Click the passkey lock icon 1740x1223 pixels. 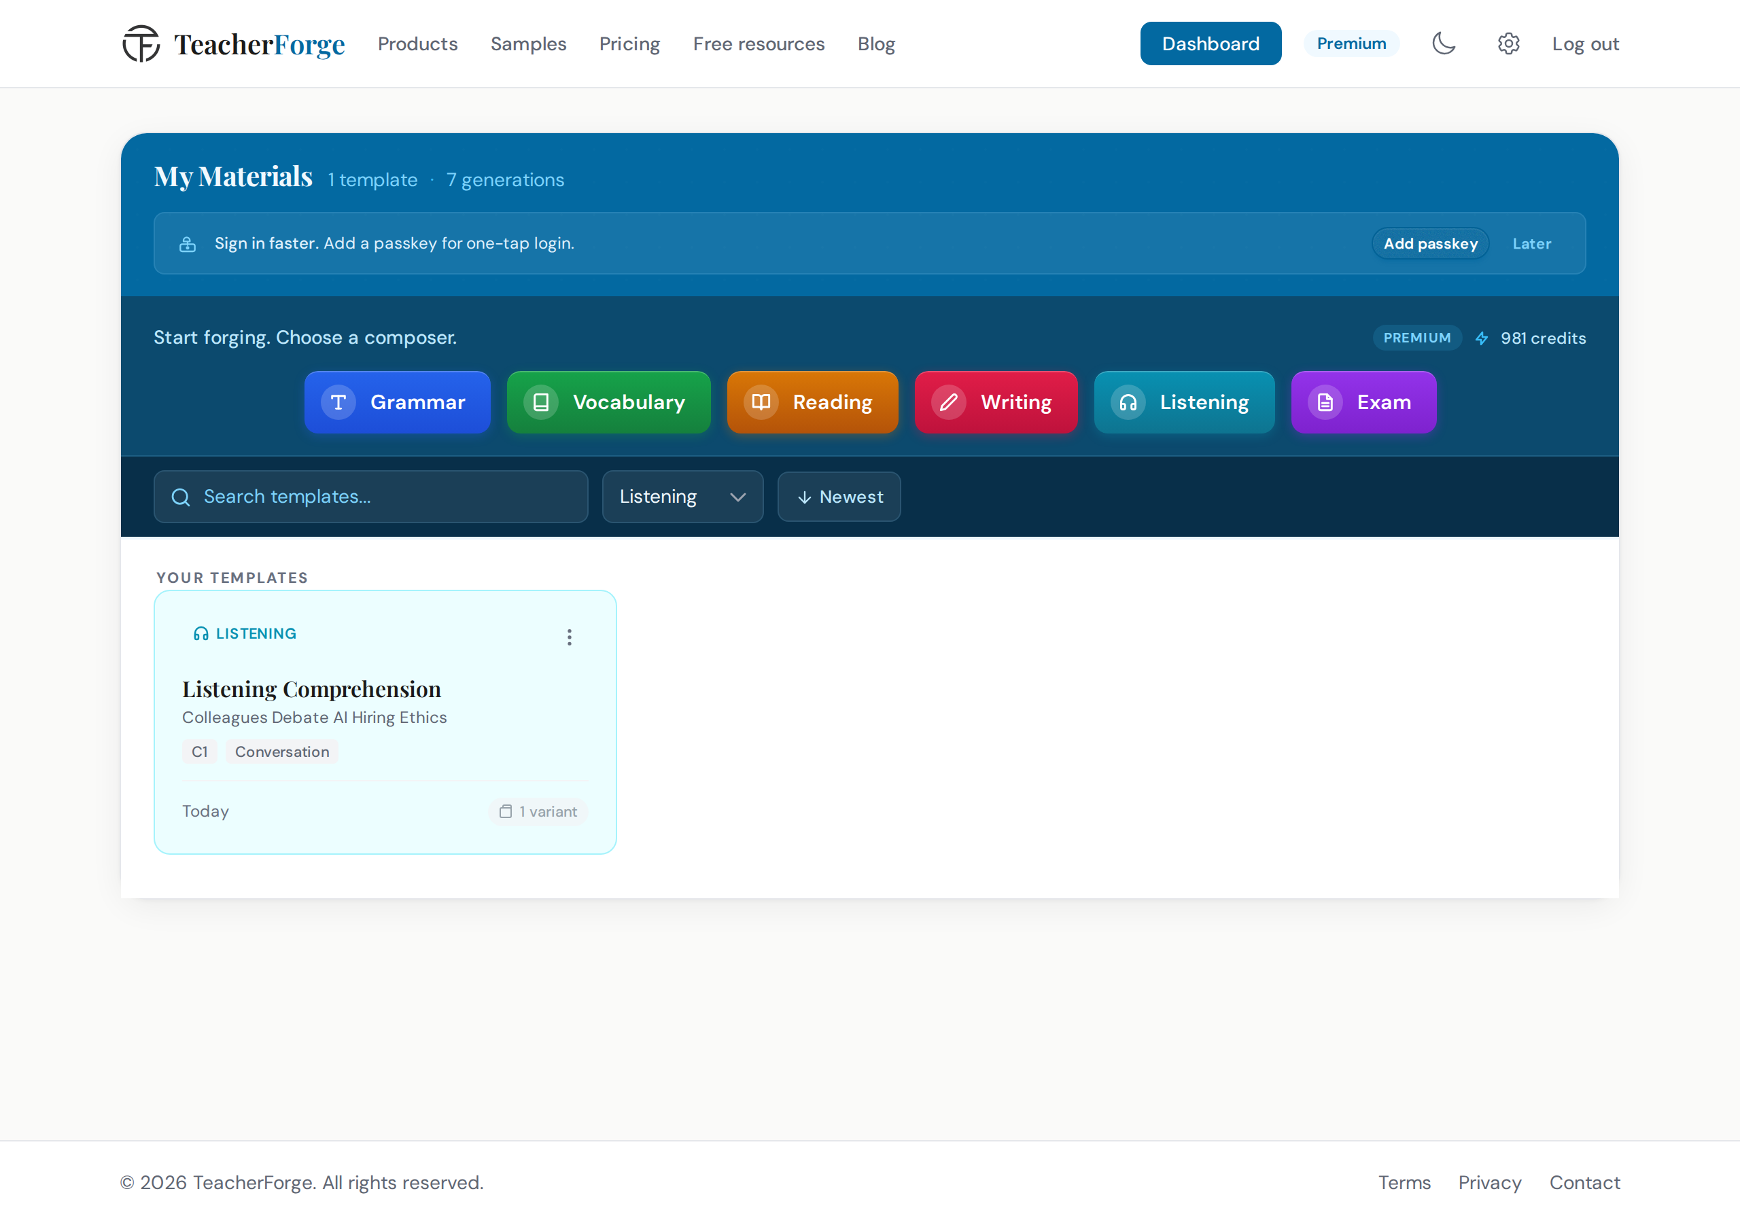coord(187,243)
